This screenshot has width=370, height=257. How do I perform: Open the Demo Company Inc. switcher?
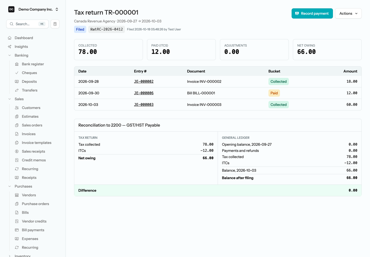click(x=33, y=9)
